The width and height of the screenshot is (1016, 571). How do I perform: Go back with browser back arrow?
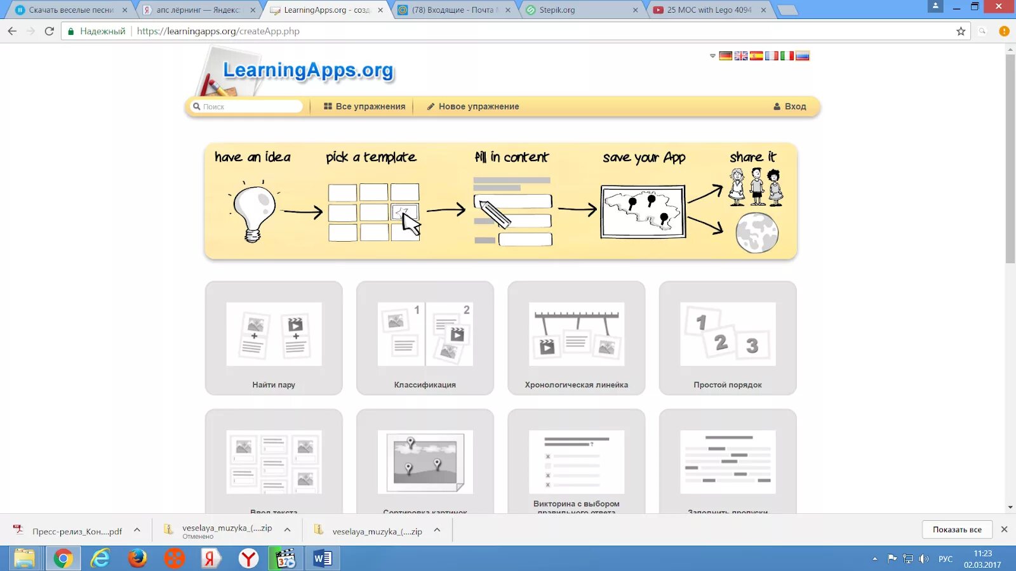coord(12,31)
